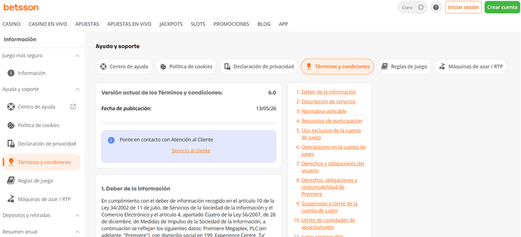Open CASINO EN VIVO section
The image size is (521, 237).
tap(48, 24)
